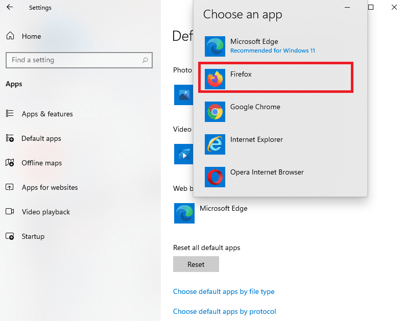Click the Firefox icon in app list
The height and width of the screenshot is (322, 405).
coord(215,79)
